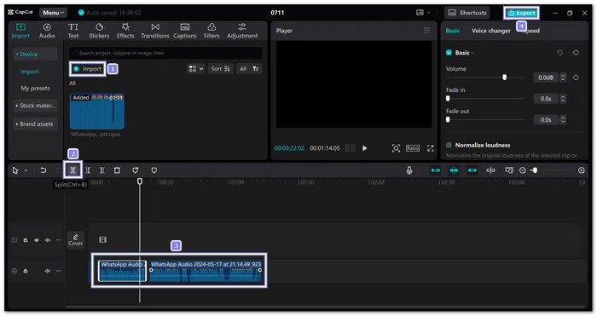Open the Effects tab
This screenshot has width=597, height=316.
click(125, 31)
